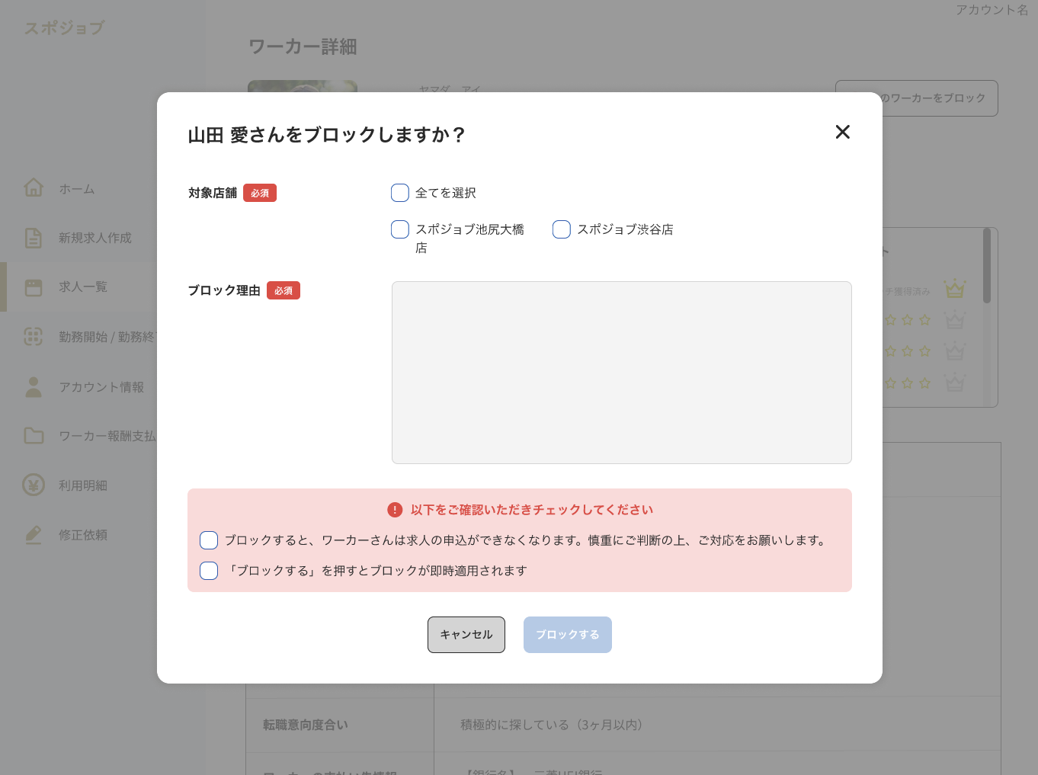Navigate using the active 求人一覧 menu entry
Viewport: 1038px width, 775px height.
tap(84, 287)
